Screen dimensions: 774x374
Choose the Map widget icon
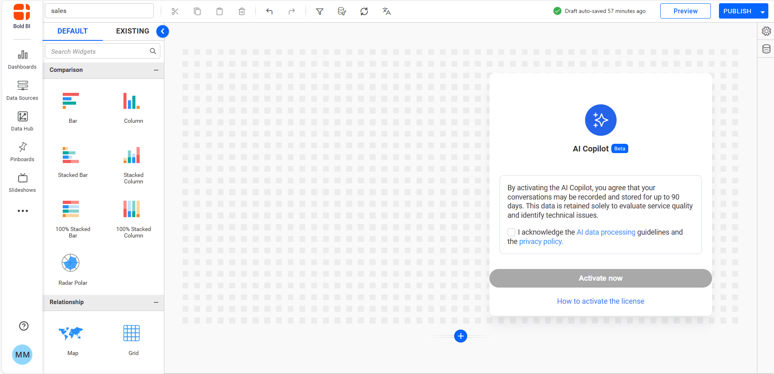71,333
